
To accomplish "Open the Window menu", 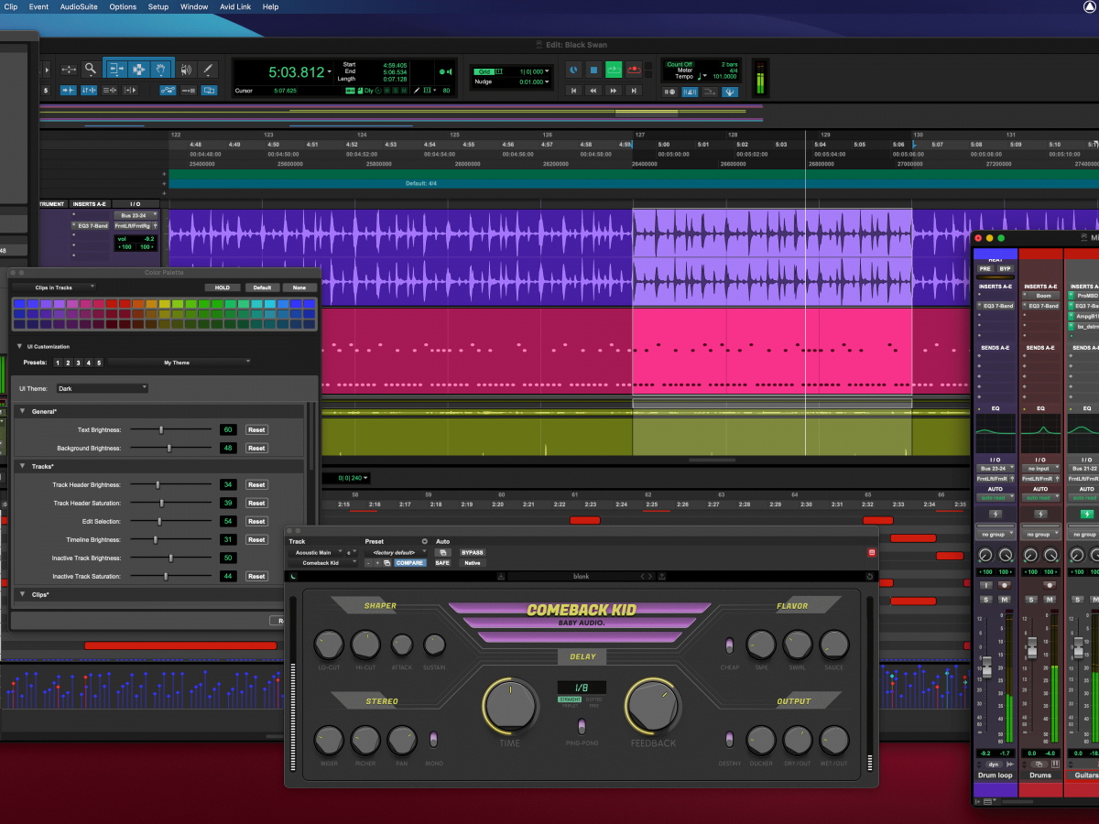I will (x=194, y=6).
